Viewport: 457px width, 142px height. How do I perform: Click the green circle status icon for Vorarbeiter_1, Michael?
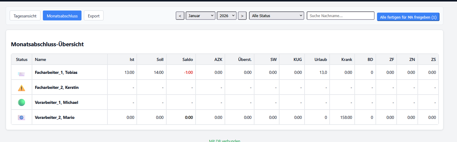(x=21, y=102)
